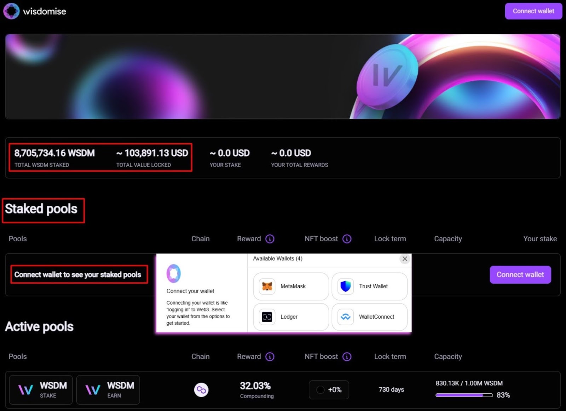
Task: Click the Polygon chain icon in pool row
Action: 201,390
